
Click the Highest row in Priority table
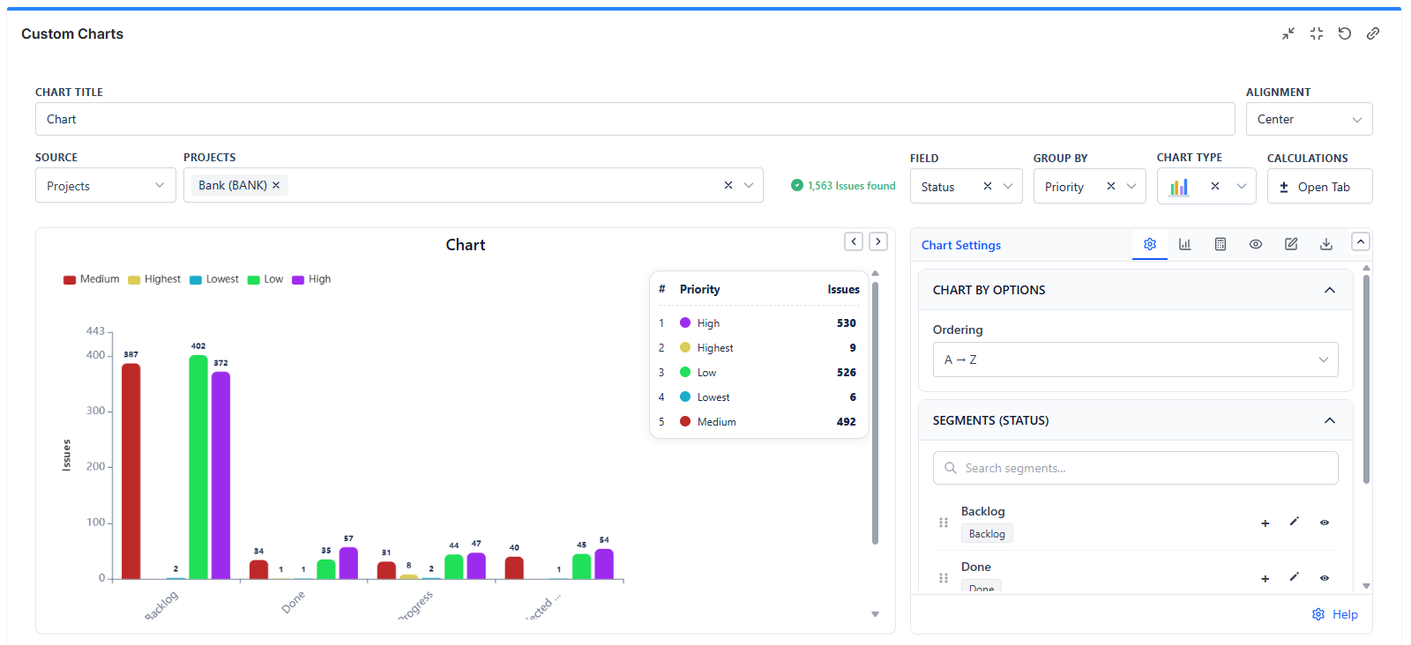click(x=759, y=348)
